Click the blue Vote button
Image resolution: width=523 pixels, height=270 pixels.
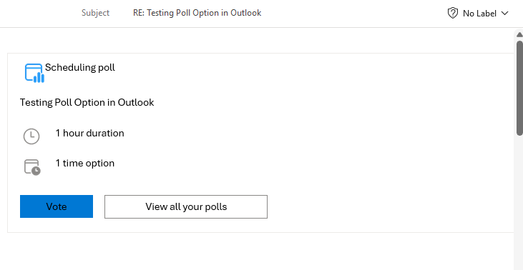click(x=57, y=206)
